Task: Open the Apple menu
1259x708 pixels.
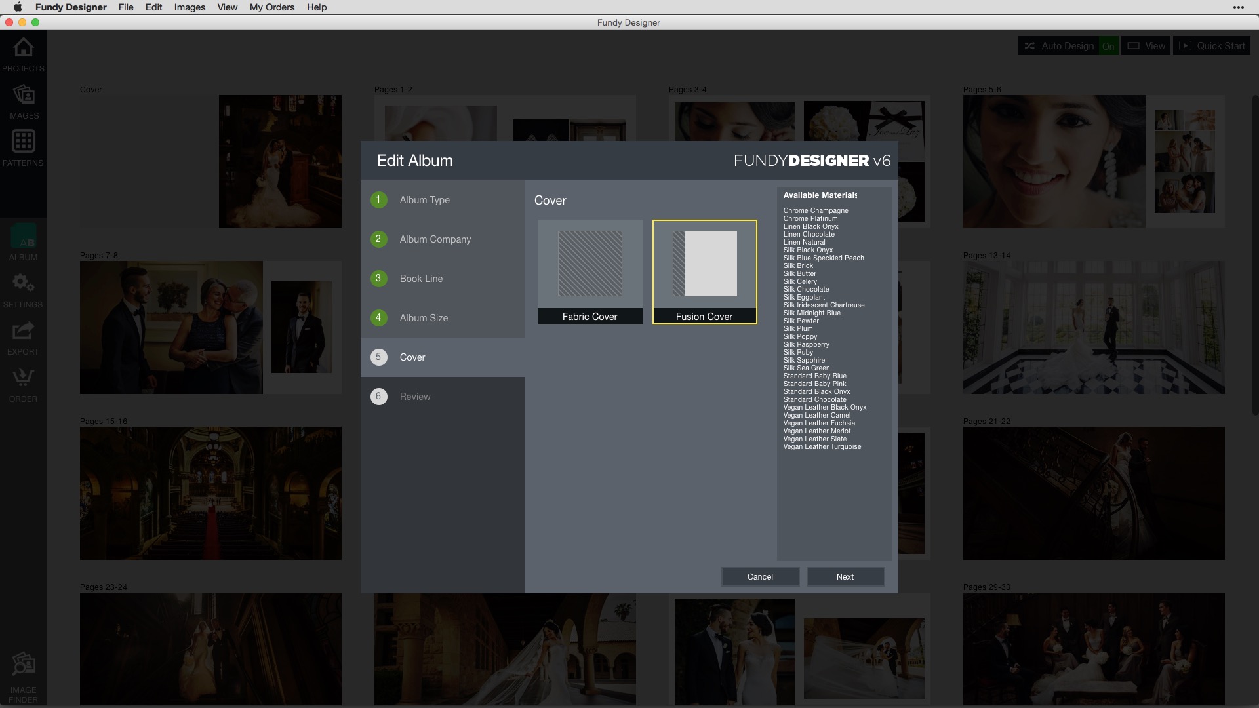Action: [18, 7]
